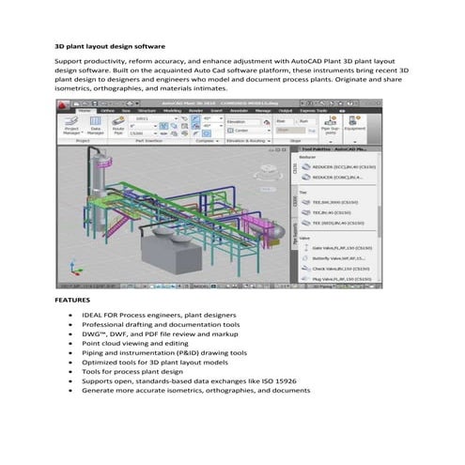Click the FEATURES heading text
465x465 pixels.
point(72,300)
